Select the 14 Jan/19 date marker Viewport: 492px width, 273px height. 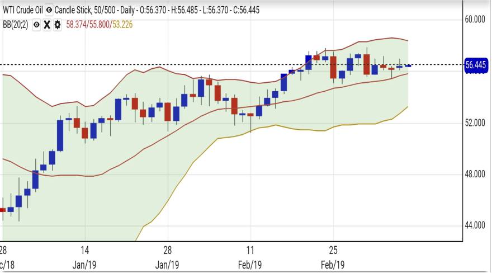[85, 257]
